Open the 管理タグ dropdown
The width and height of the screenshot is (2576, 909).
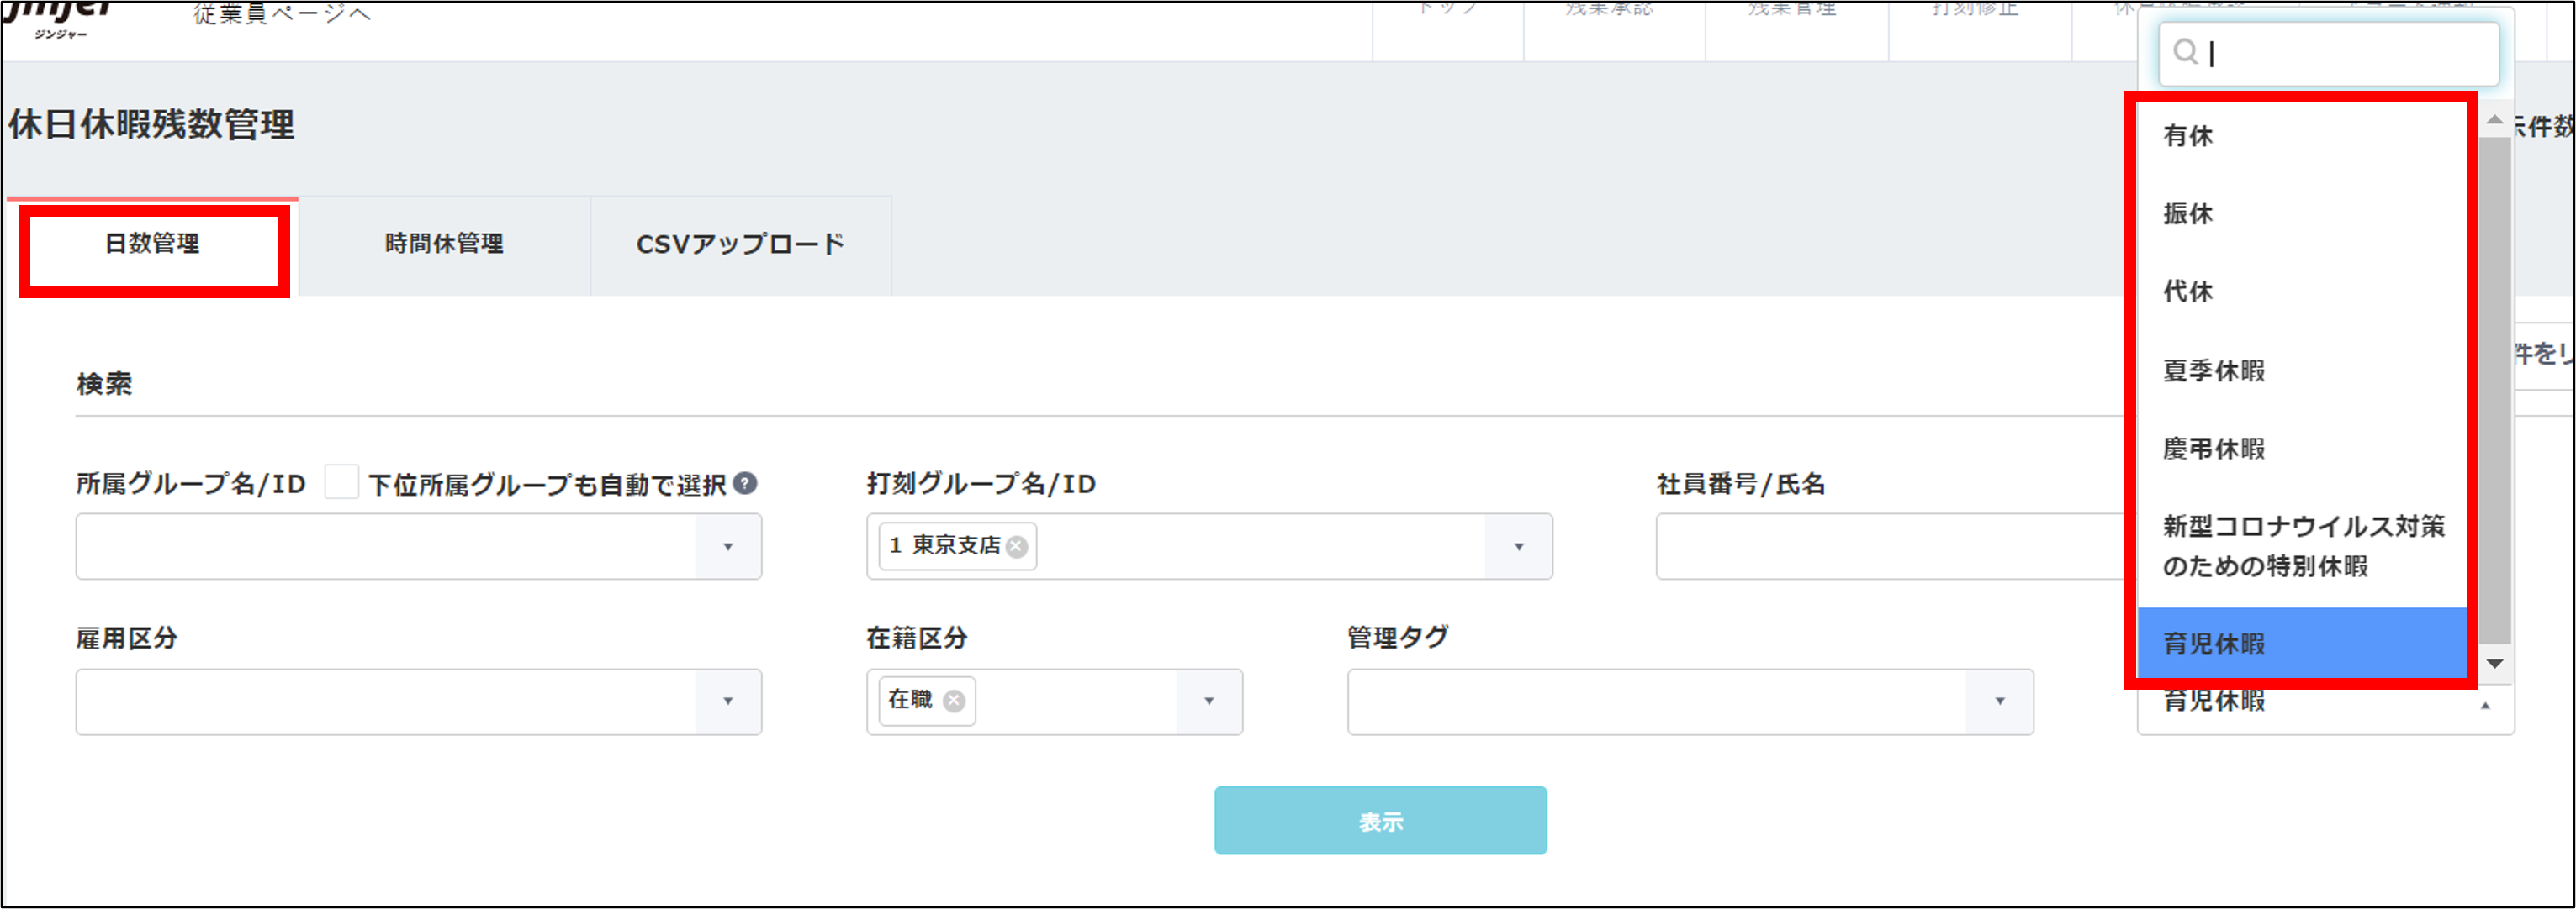click(x=1999, y=701)
